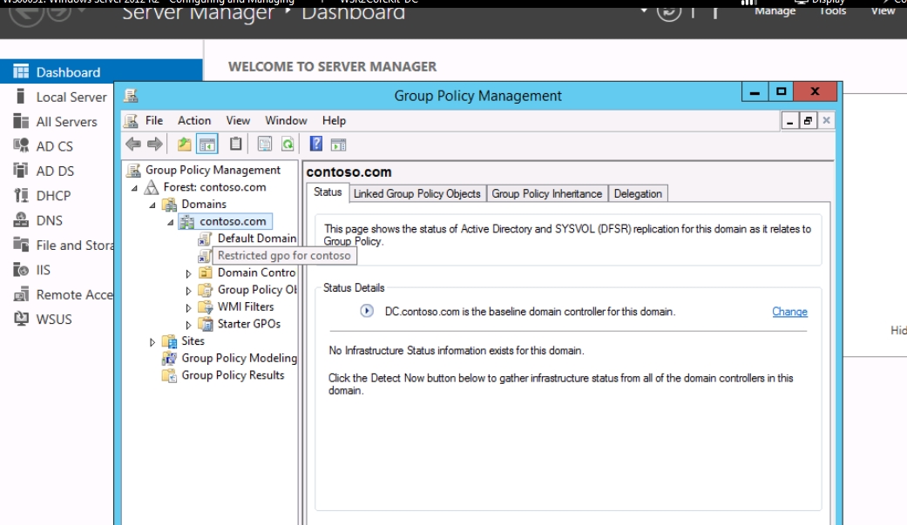
Task: Collapse the Domains tree node
Action: click(152, 205)
